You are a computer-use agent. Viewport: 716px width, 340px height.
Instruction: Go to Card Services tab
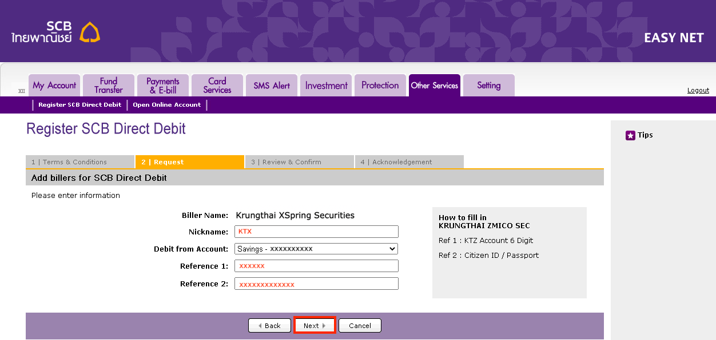(x=217, y=86)
